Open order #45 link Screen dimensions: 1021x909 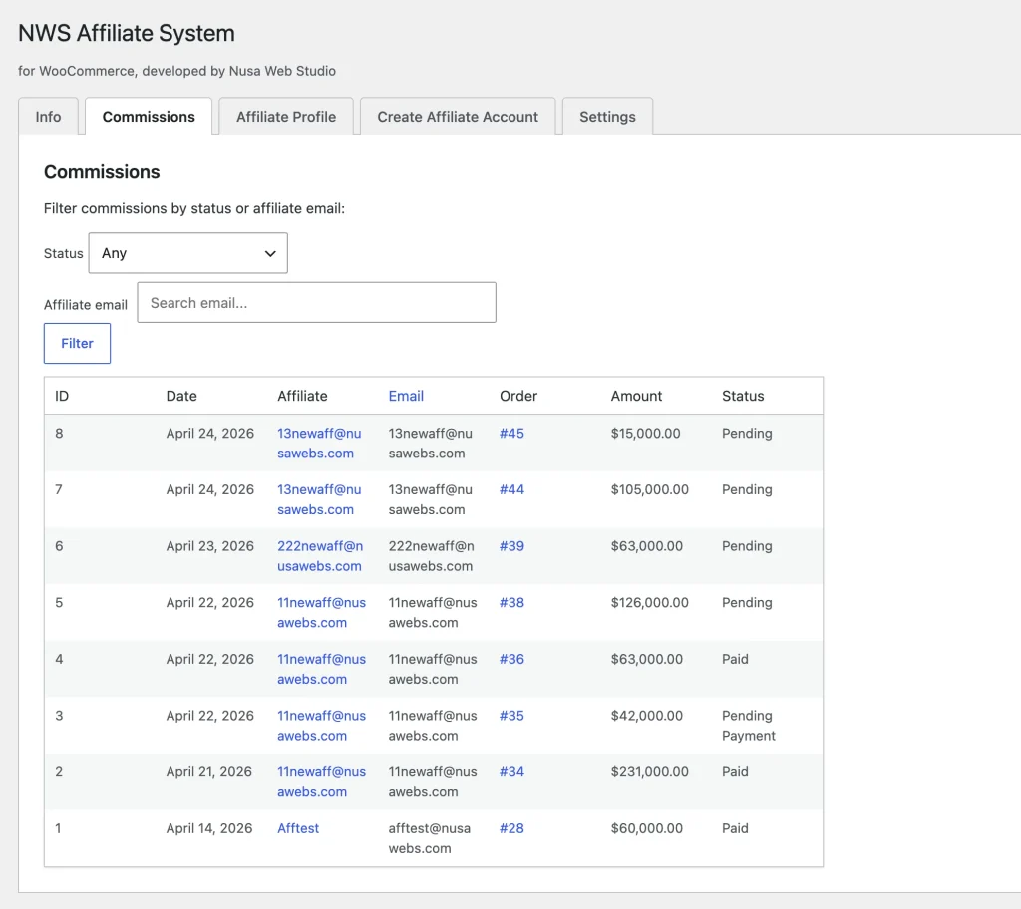pyautogui.click(x=511, y=434)
